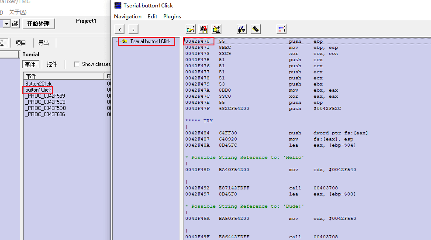Click the ***** TRY marker line
Image resolution: width=431 pixels, height=240 pixels.
[x=199, y=120]
